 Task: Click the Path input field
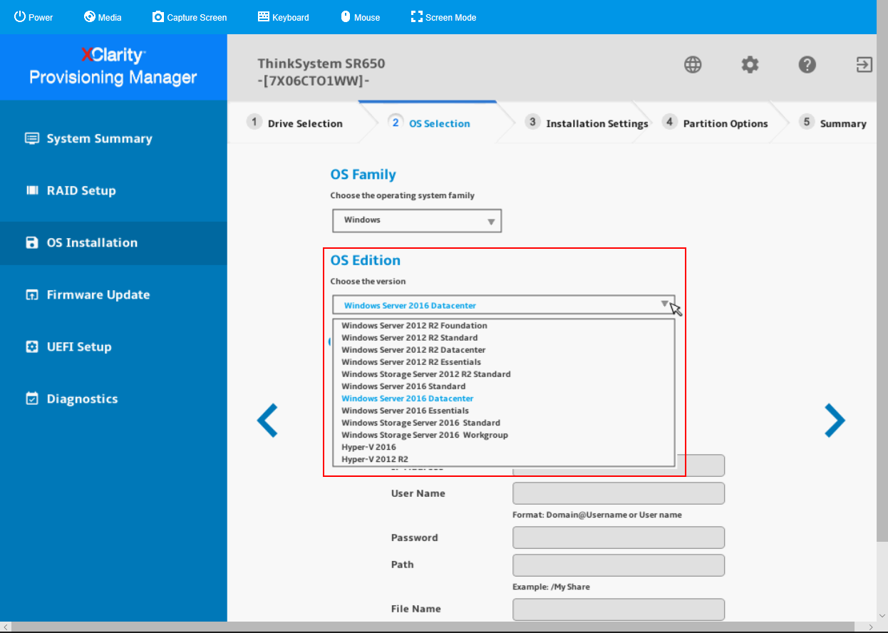click(619, 565)
